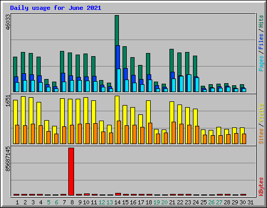Click day label 18 on the x-axis

pos(149,202)
